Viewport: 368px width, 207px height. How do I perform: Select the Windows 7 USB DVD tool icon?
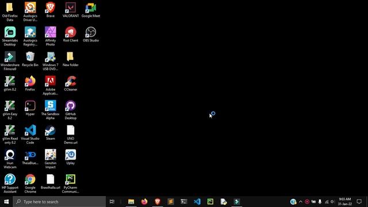point(50,61)
